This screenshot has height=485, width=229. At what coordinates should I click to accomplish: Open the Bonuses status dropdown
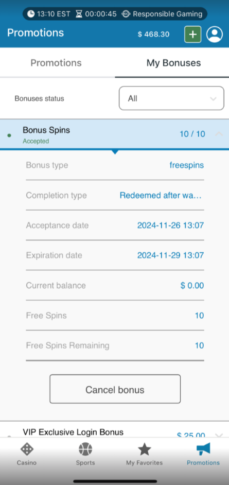point(171,98)
